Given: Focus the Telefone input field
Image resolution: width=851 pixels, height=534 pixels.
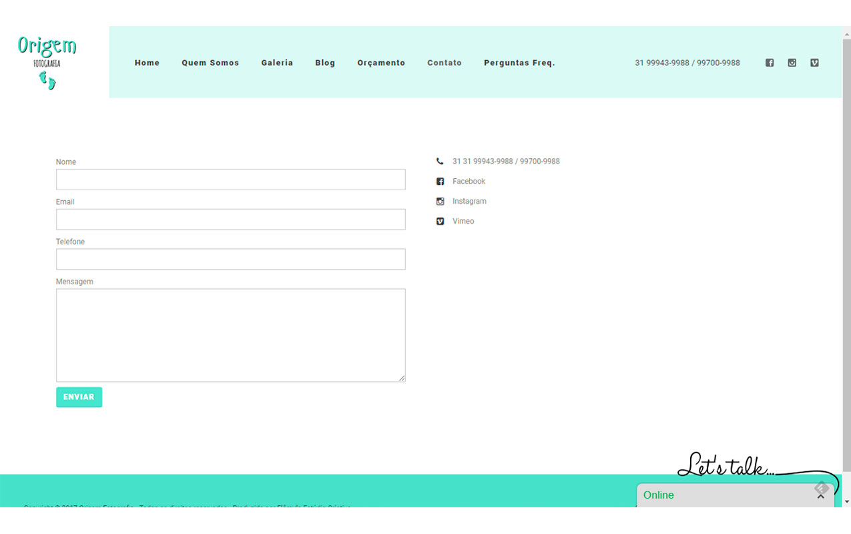Looking at the screenshot, I should click(230, 260).
